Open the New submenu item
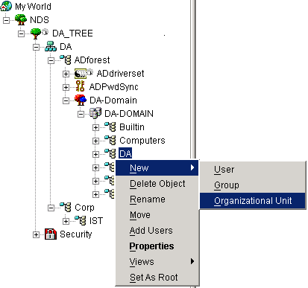This screenshot has width=308, height=288. tap(157, 168)
